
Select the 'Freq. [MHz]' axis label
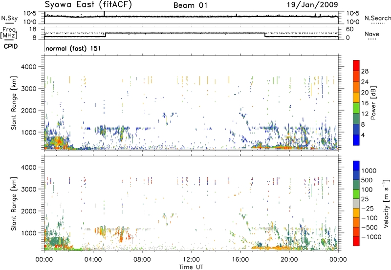[x=9, y=33]
